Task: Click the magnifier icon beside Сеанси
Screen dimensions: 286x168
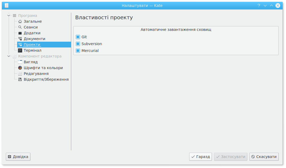Action: pyautogui.click(x=20, y=27)
